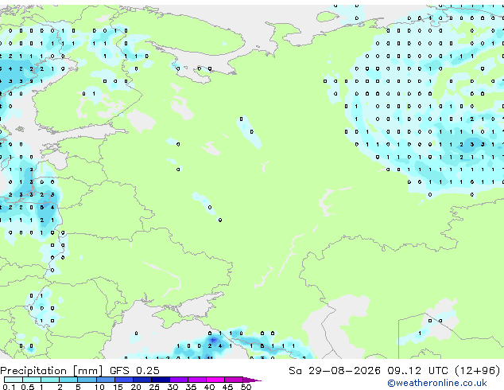504x390 pixels.
Task: Click the legend swatch between 1 and 2
Action: pos(50,380)
